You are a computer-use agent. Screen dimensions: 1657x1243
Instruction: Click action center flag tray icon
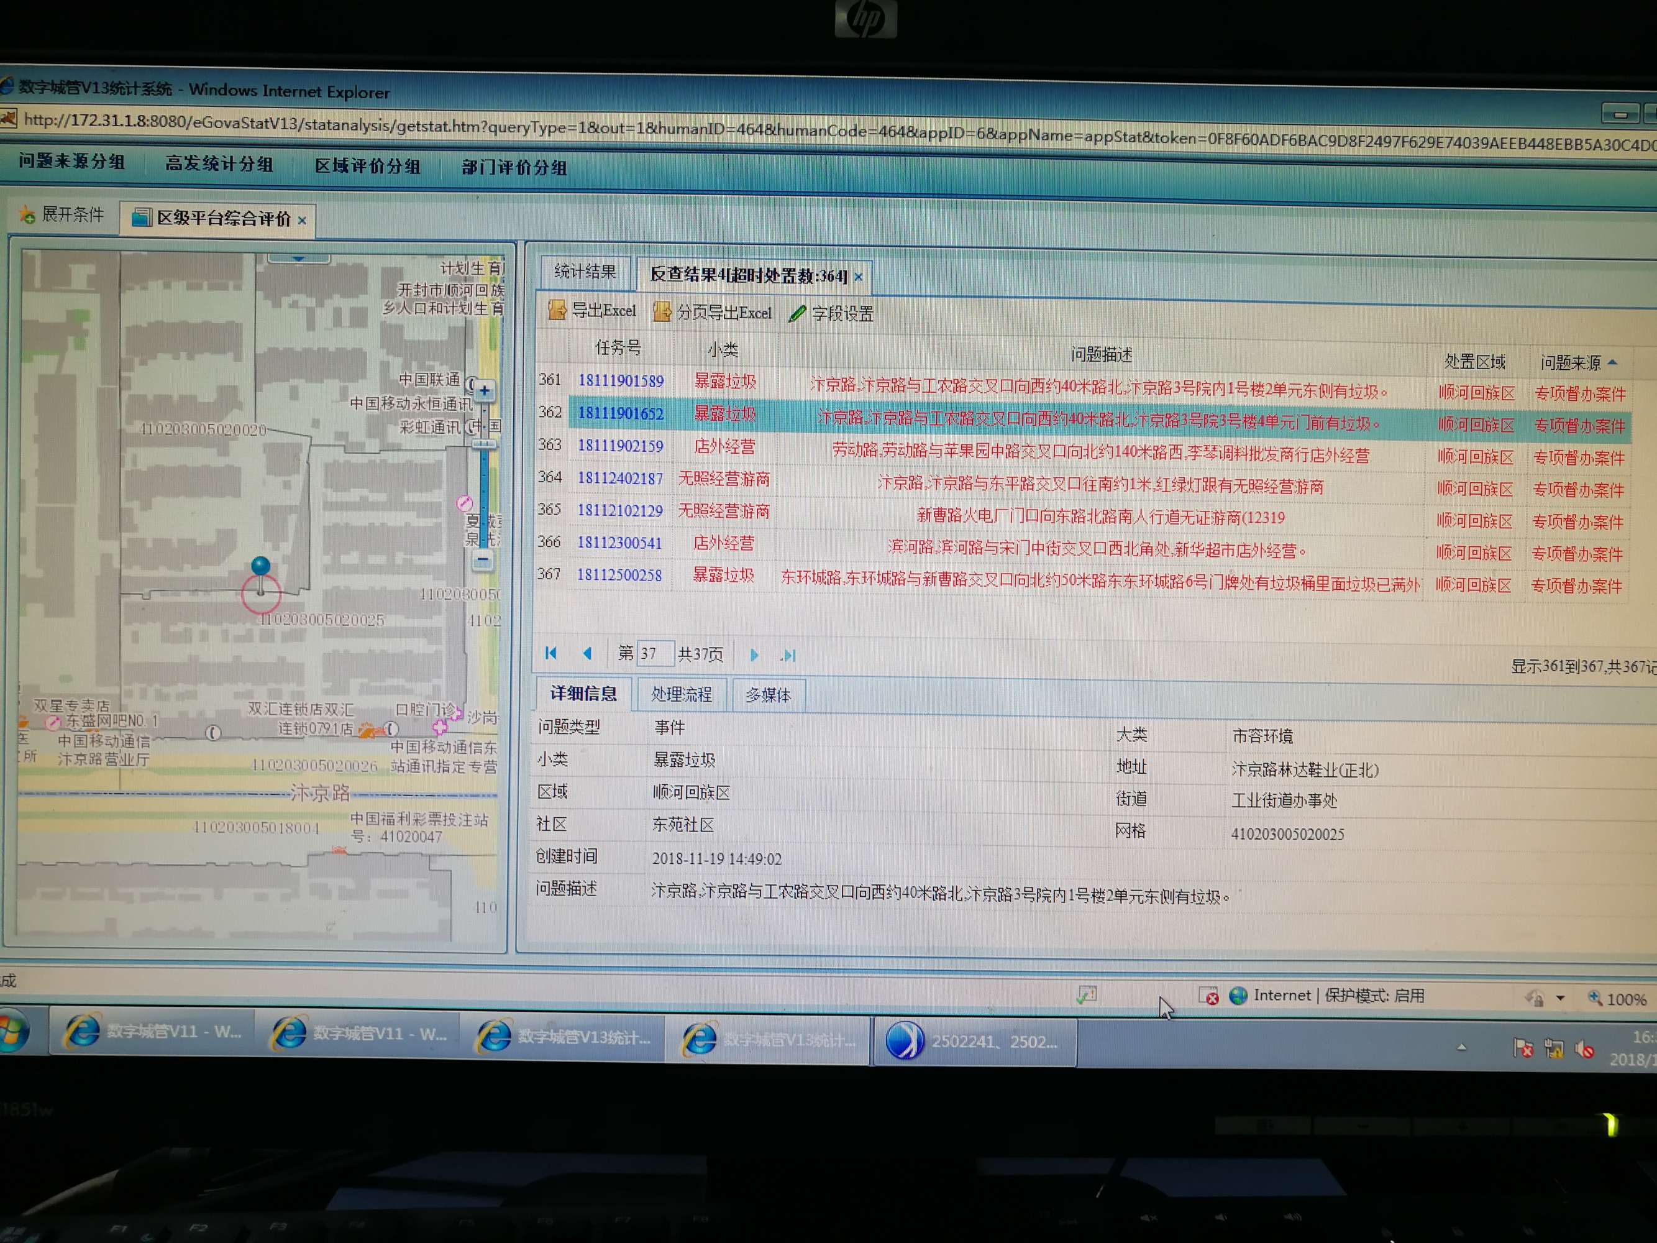(x=1523, y=1048)
